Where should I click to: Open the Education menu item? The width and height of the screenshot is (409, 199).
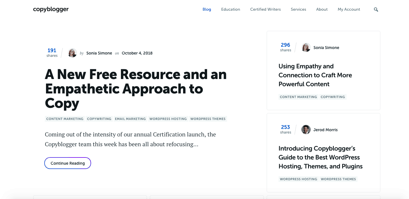point(231,9)
